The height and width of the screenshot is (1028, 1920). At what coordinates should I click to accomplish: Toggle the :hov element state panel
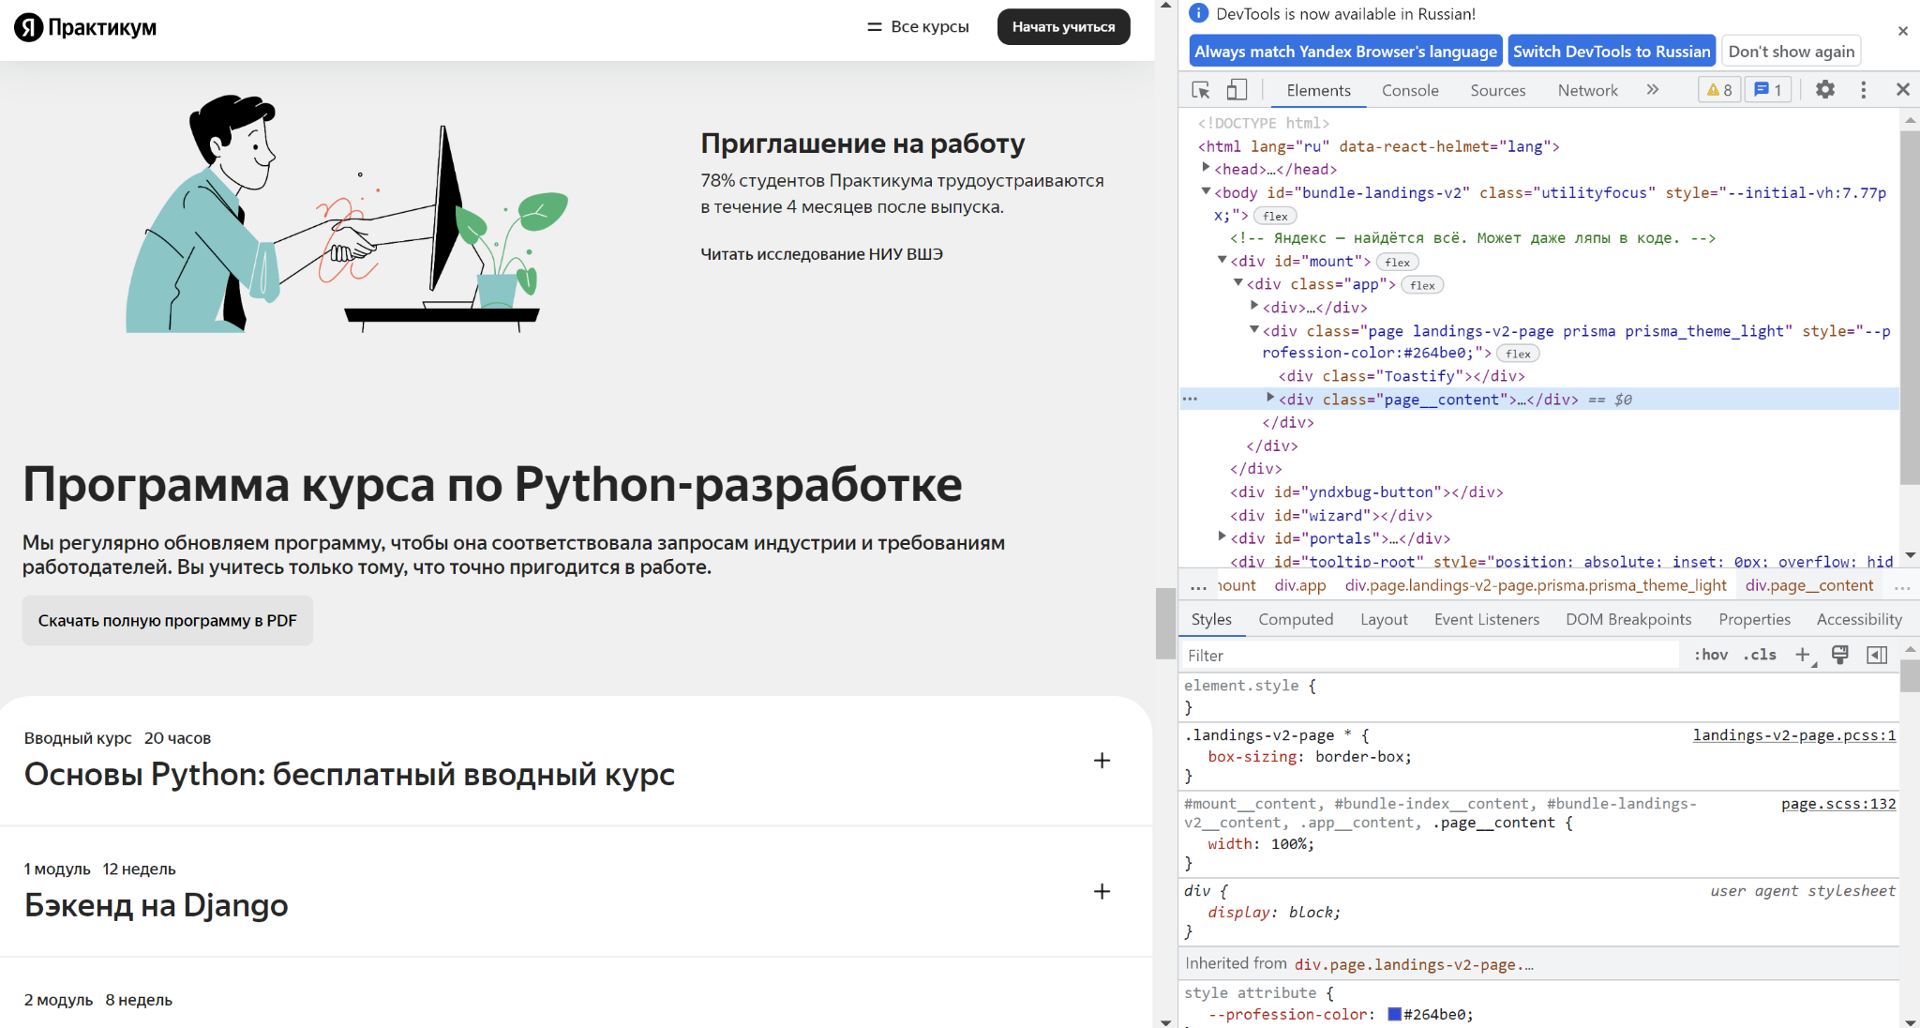1711,655
